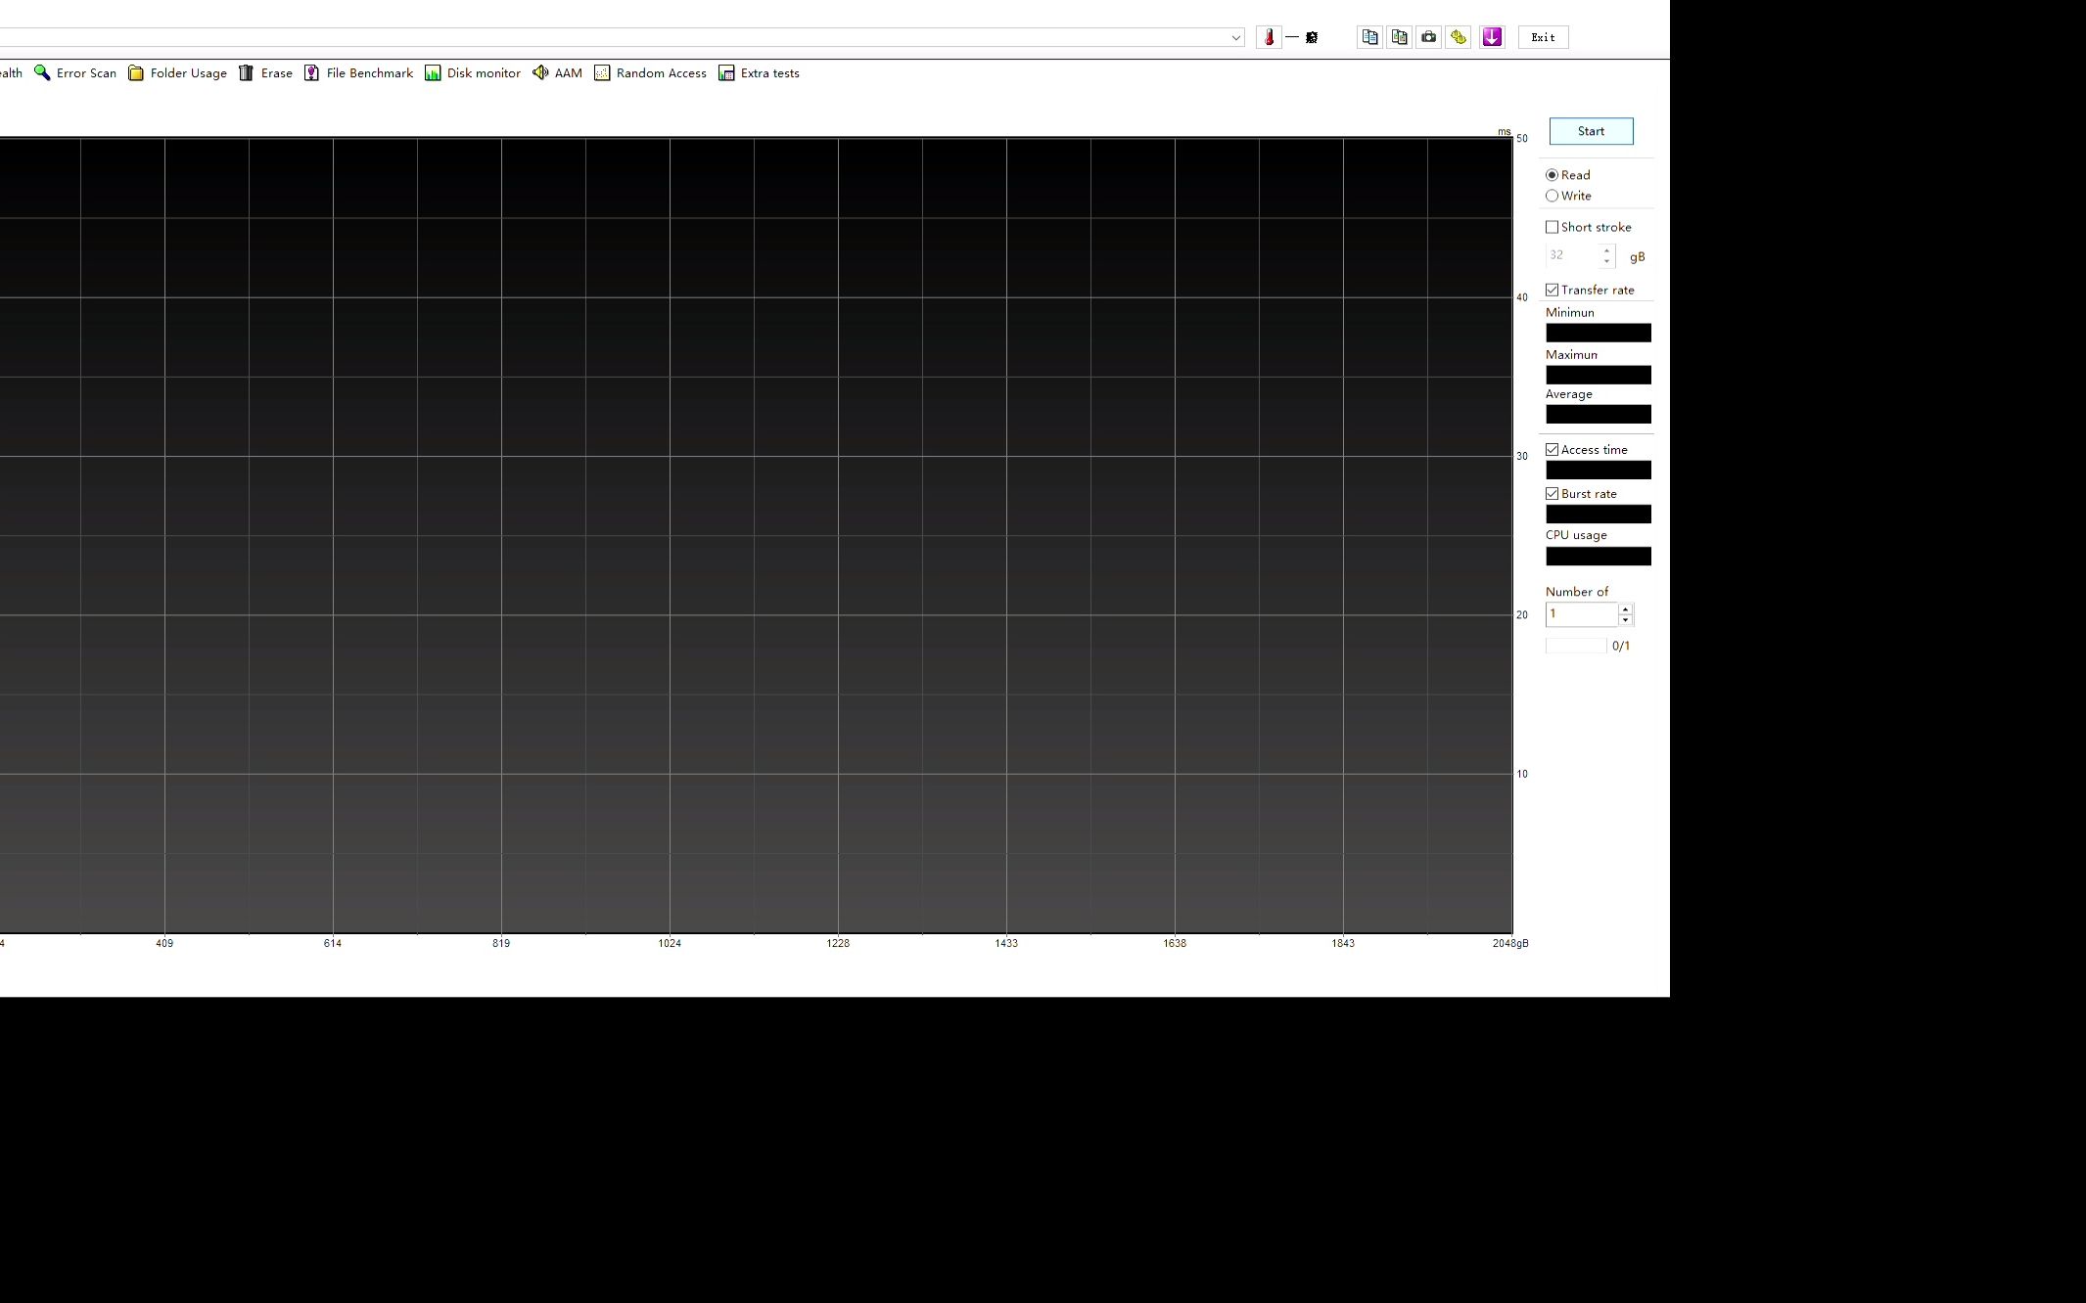This screenshot has height=1303, width=2086.
Task: Click the Disk monitor chart icon
Action: click(433, 73)
